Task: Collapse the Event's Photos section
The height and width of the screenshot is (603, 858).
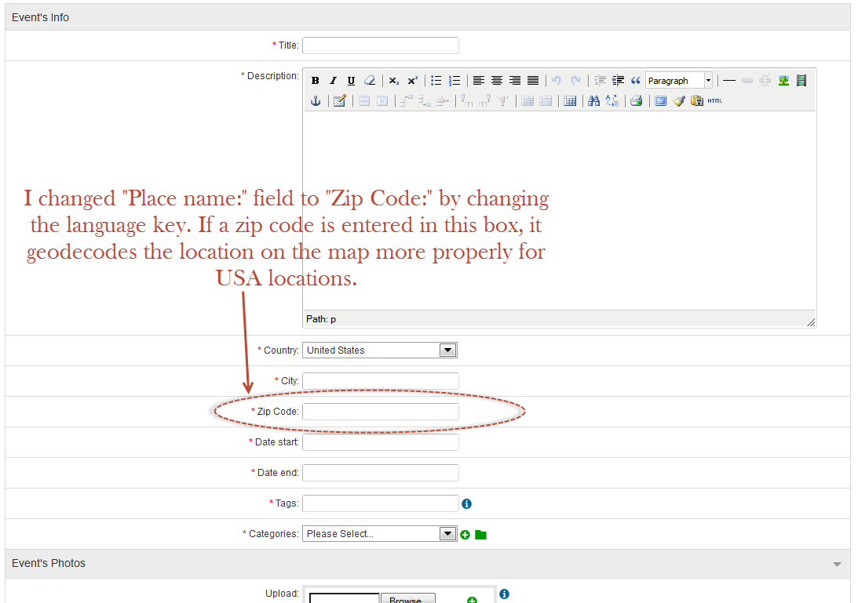Action: coord(837,564)
